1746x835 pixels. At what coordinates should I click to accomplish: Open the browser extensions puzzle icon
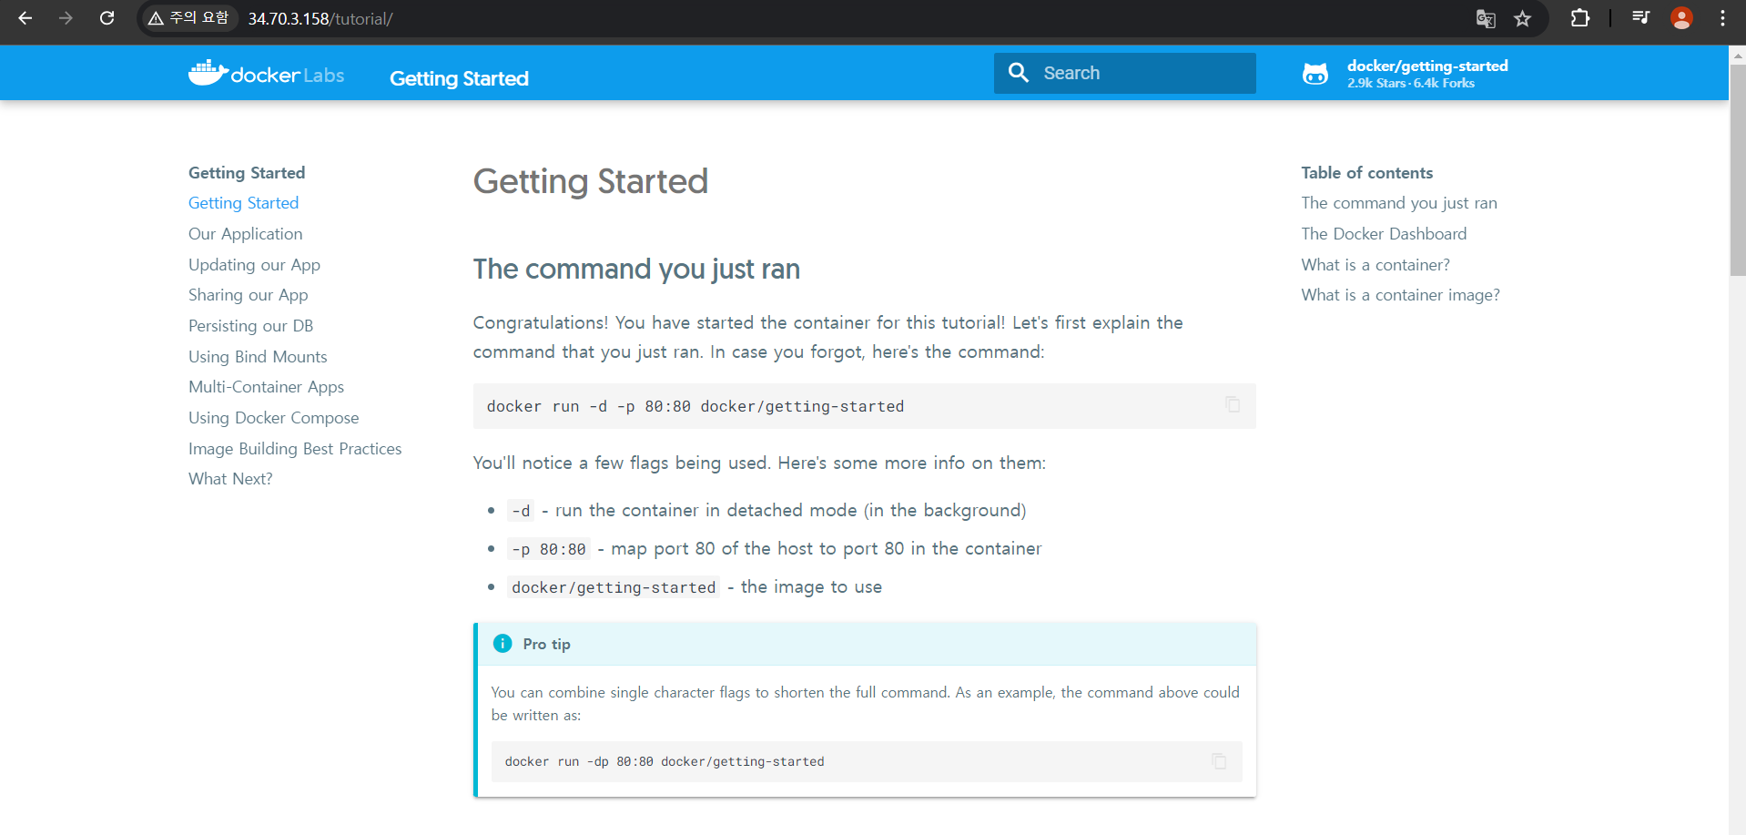pyautogui.click(x=1580, y=18)
